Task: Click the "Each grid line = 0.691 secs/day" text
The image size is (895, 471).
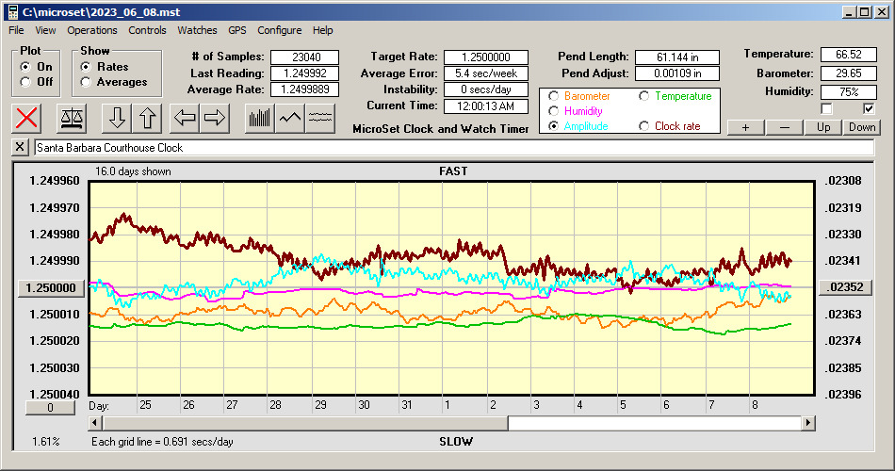Action: [162, 441]
